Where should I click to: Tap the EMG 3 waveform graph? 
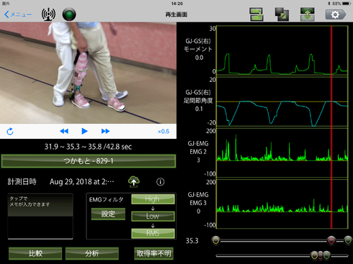[282, 204]
